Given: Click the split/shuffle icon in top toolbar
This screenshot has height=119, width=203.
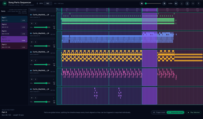Looking at the screenshot, I should (193, 3).
